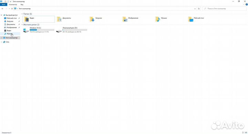Click the Этот компьютер breadcrumb in the address bar
This screenshot has width=248, height=134.
tap(24, 9)
